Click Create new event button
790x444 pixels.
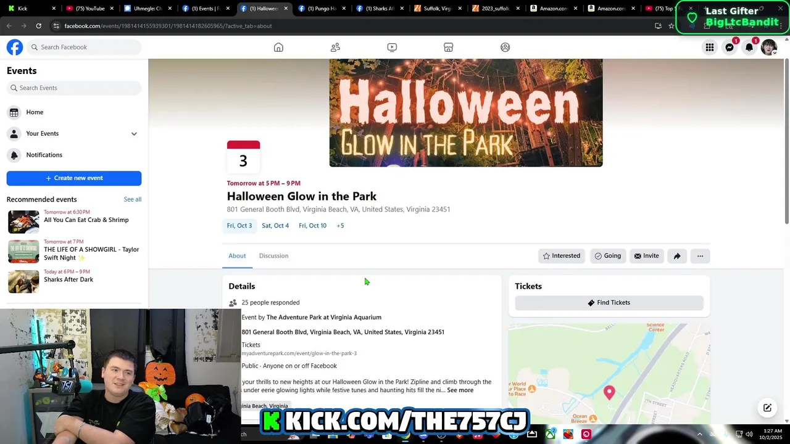tap(74, 178)
